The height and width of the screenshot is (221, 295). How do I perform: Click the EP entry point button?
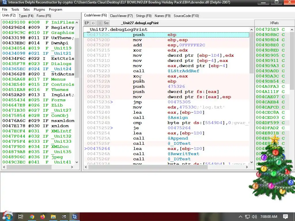coord(87,23)
